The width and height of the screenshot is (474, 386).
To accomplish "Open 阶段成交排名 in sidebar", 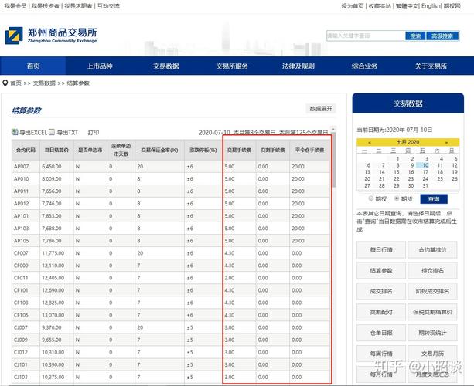I will [x=432, y=291].
